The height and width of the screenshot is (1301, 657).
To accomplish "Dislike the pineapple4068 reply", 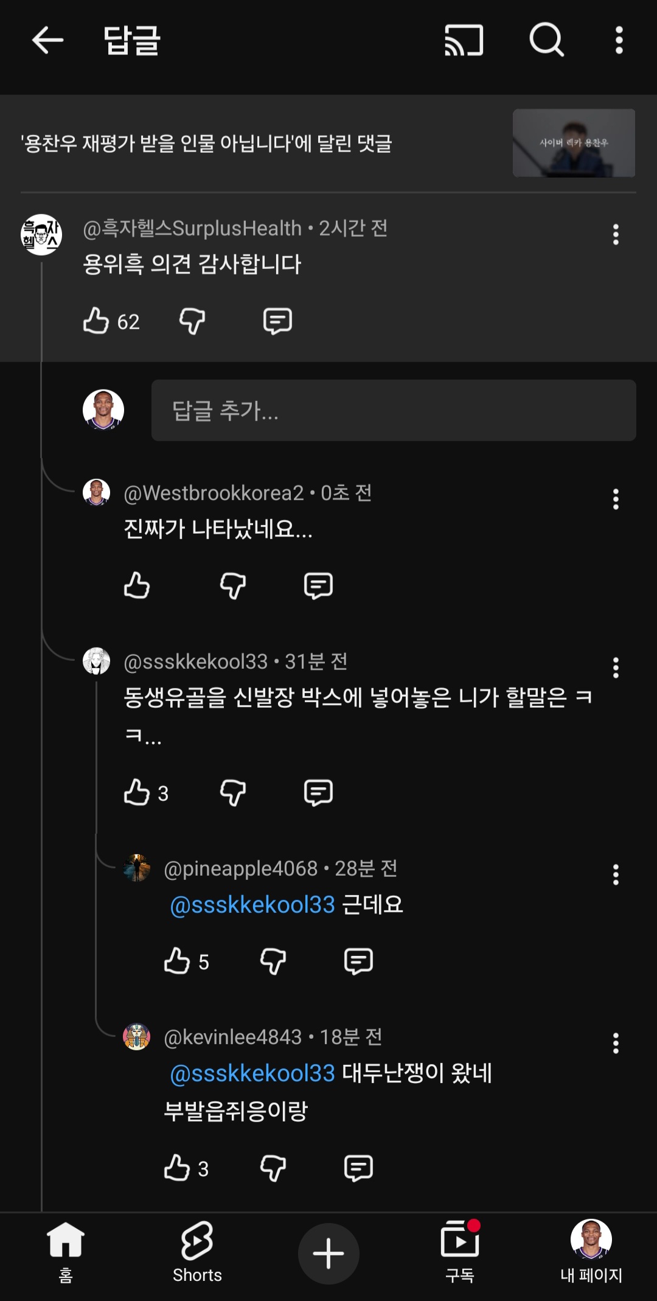I will click(x=273, y=961).
